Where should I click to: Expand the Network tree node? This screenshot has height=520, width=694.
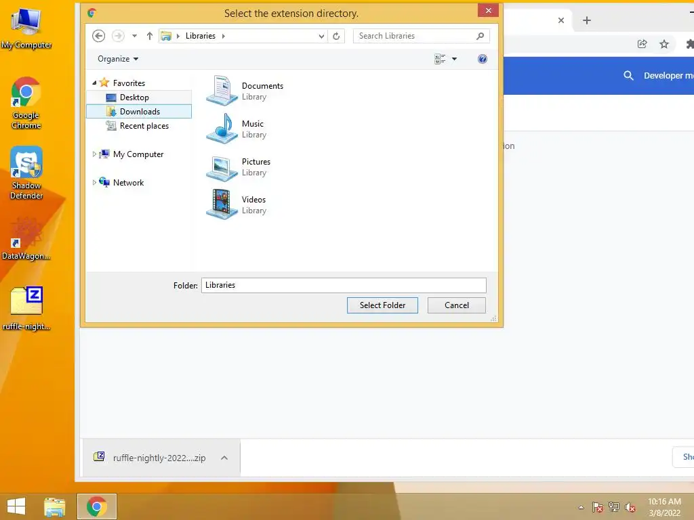pos(94,182)
